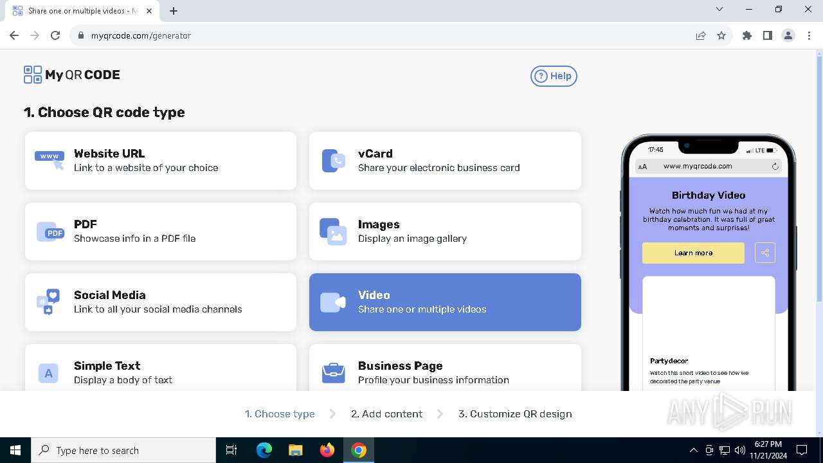This screenshot has width=823, height=463.
Task: Click Learn more in phone preview
Action: tap(693, 253)
